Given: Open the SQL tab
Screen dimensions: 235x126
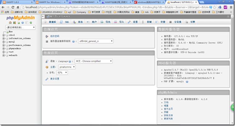Looking at the screenshot, I should pos(64,22).
